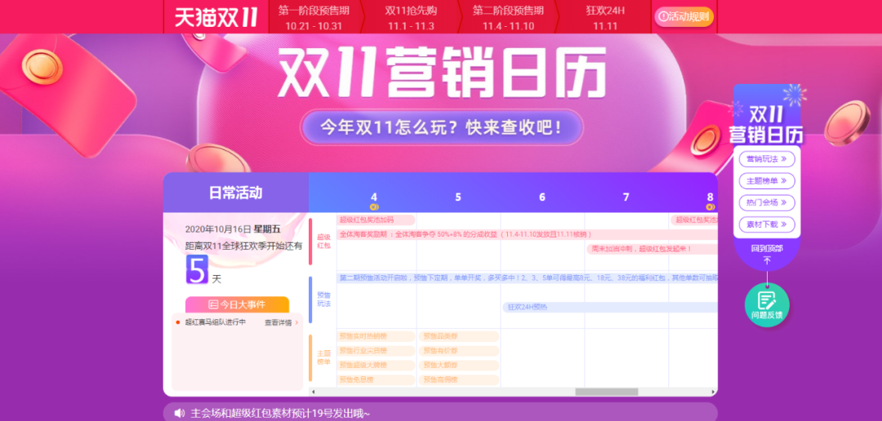Select the 双11抢先购 11.1-11.3 tab
Screen dimensions: 882x421
(x=411, y=17)
